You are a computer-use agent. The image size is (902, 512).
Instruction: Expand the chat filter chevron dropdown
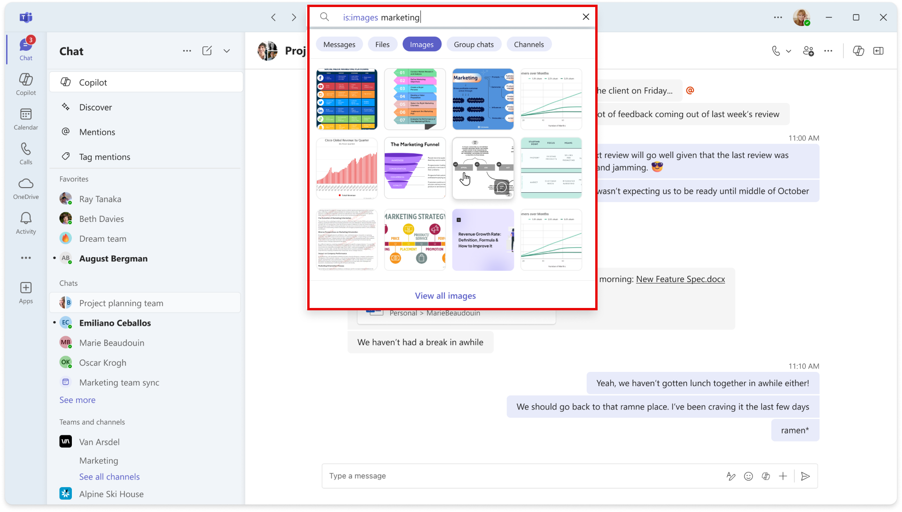[x=227, y=51]
